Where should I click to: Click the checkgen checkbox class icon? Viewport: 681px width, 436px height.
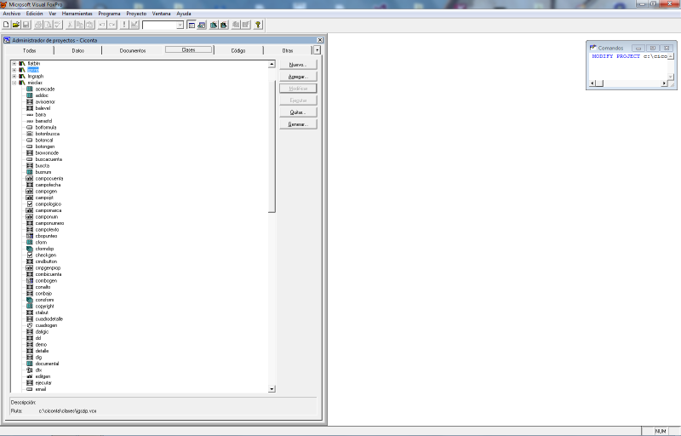pyautogui.click(x=30, y=255)
